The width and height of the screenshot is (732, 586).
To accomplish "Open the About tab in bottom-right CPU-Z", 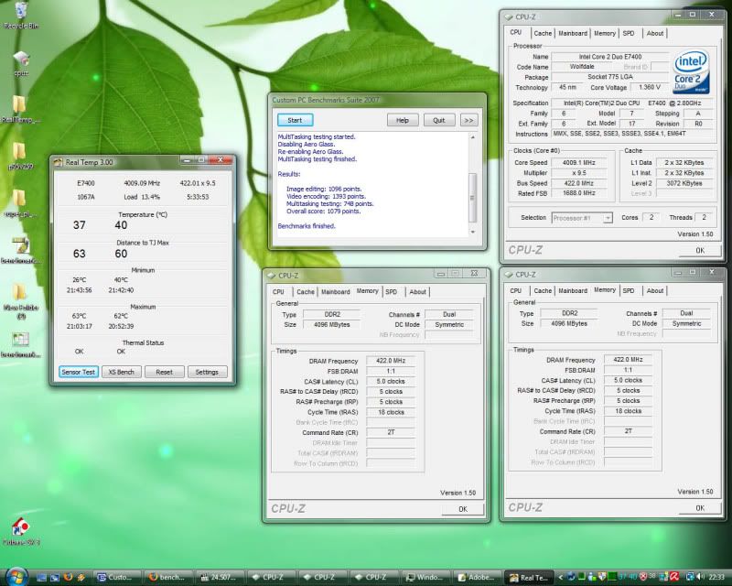I will (x=655, y=290).
